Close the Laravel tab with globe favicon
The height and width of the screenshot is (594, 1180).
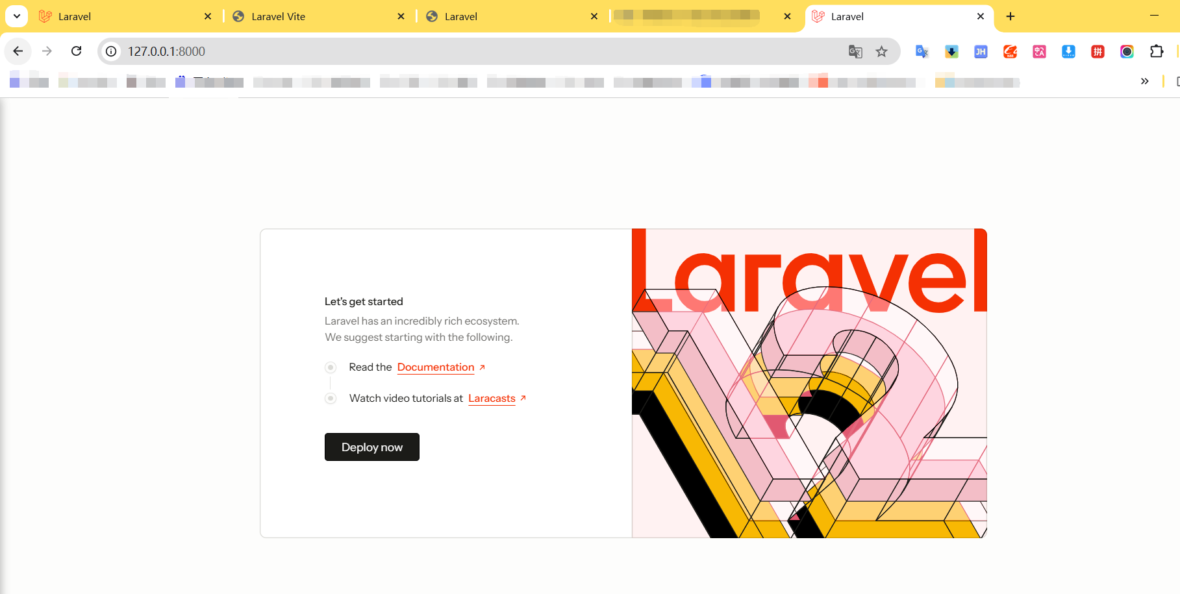pyautogui.click(x=594, y=16)
